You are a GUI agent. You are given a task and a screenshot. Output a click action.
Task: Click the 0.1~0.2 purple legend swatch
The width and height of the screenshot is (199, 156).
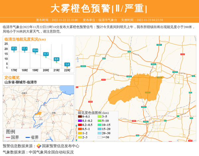80,121
